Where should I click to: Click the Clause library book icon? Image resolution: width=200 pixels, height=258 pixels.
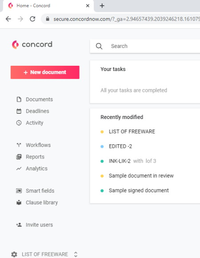(x=19, y=202)
